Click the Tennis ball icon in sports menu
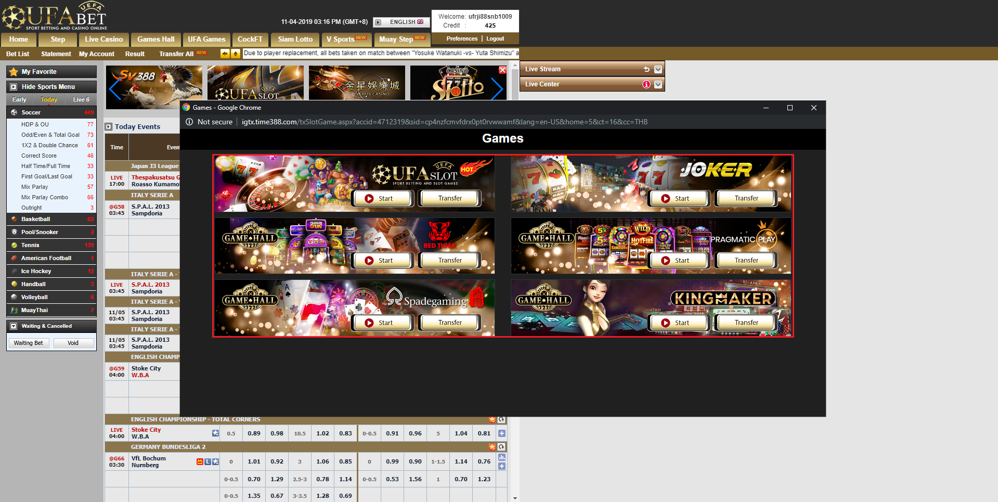This screenshot has width=998, height=502. tap(14, 245)
